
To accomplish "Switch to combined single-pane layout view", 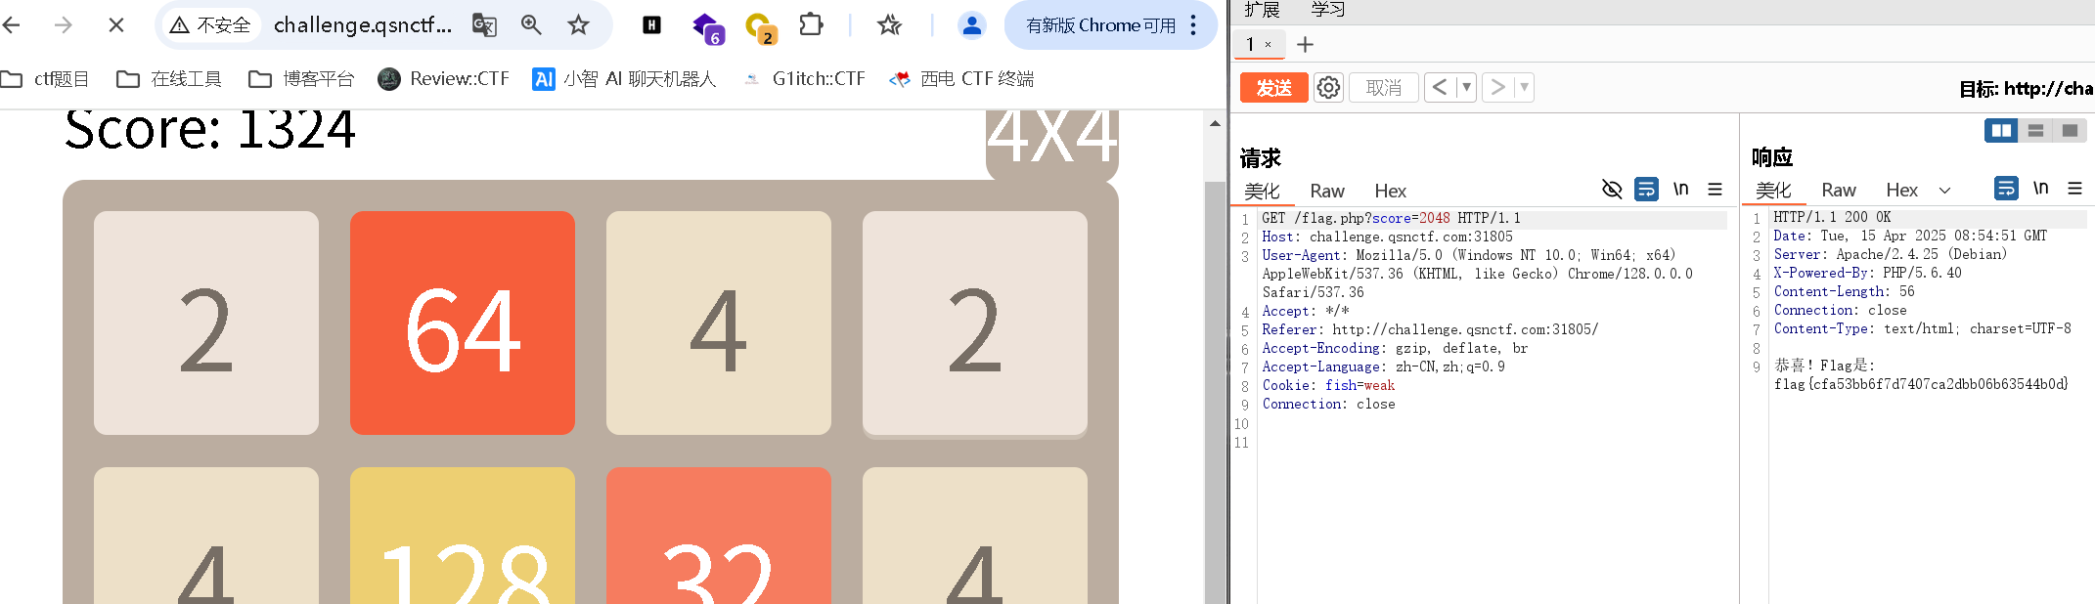I will (x=2070, y=130).
